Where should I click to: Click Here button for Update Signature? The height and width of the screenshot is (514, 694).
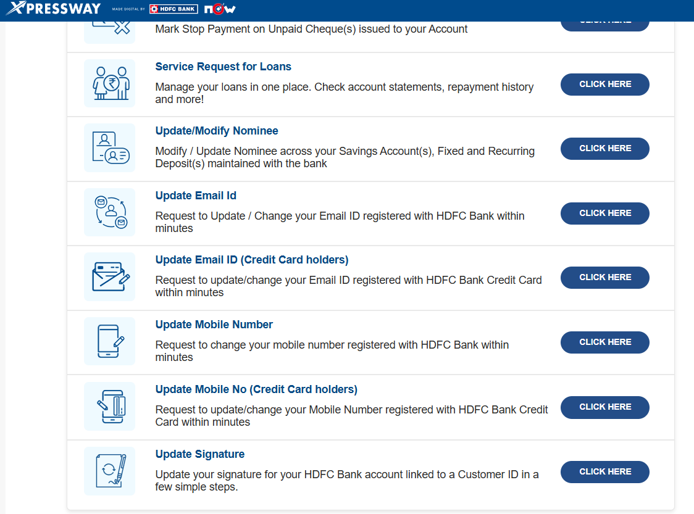tap(605, 472)
